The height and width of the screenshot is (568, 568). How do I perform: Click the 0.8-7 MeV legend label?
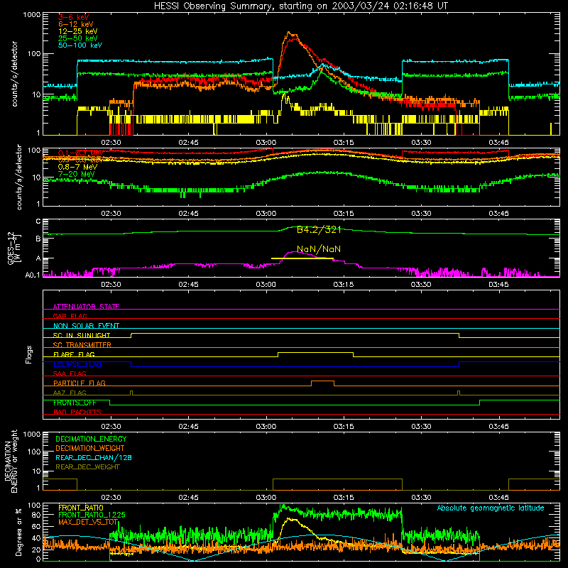point(77,167)
